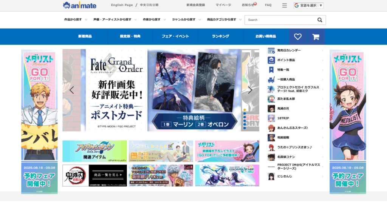Open the 坂田銀八 figure banner

click(161, 176)
